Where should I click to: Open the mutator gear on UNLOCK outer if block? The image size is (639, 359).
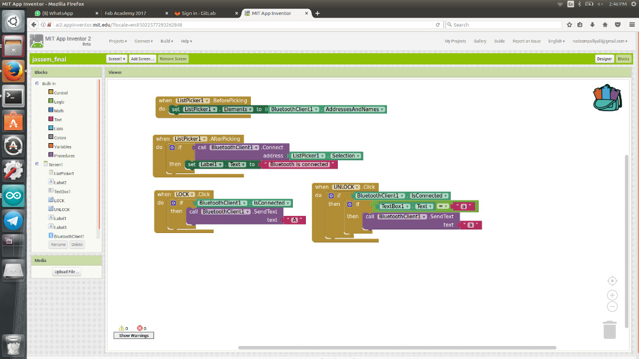(331, 196)
